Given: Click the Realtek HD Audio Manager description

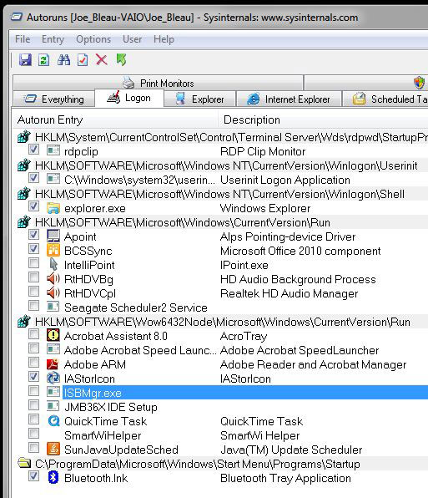Looking at the screenshot, I should [x=290, y=293].
